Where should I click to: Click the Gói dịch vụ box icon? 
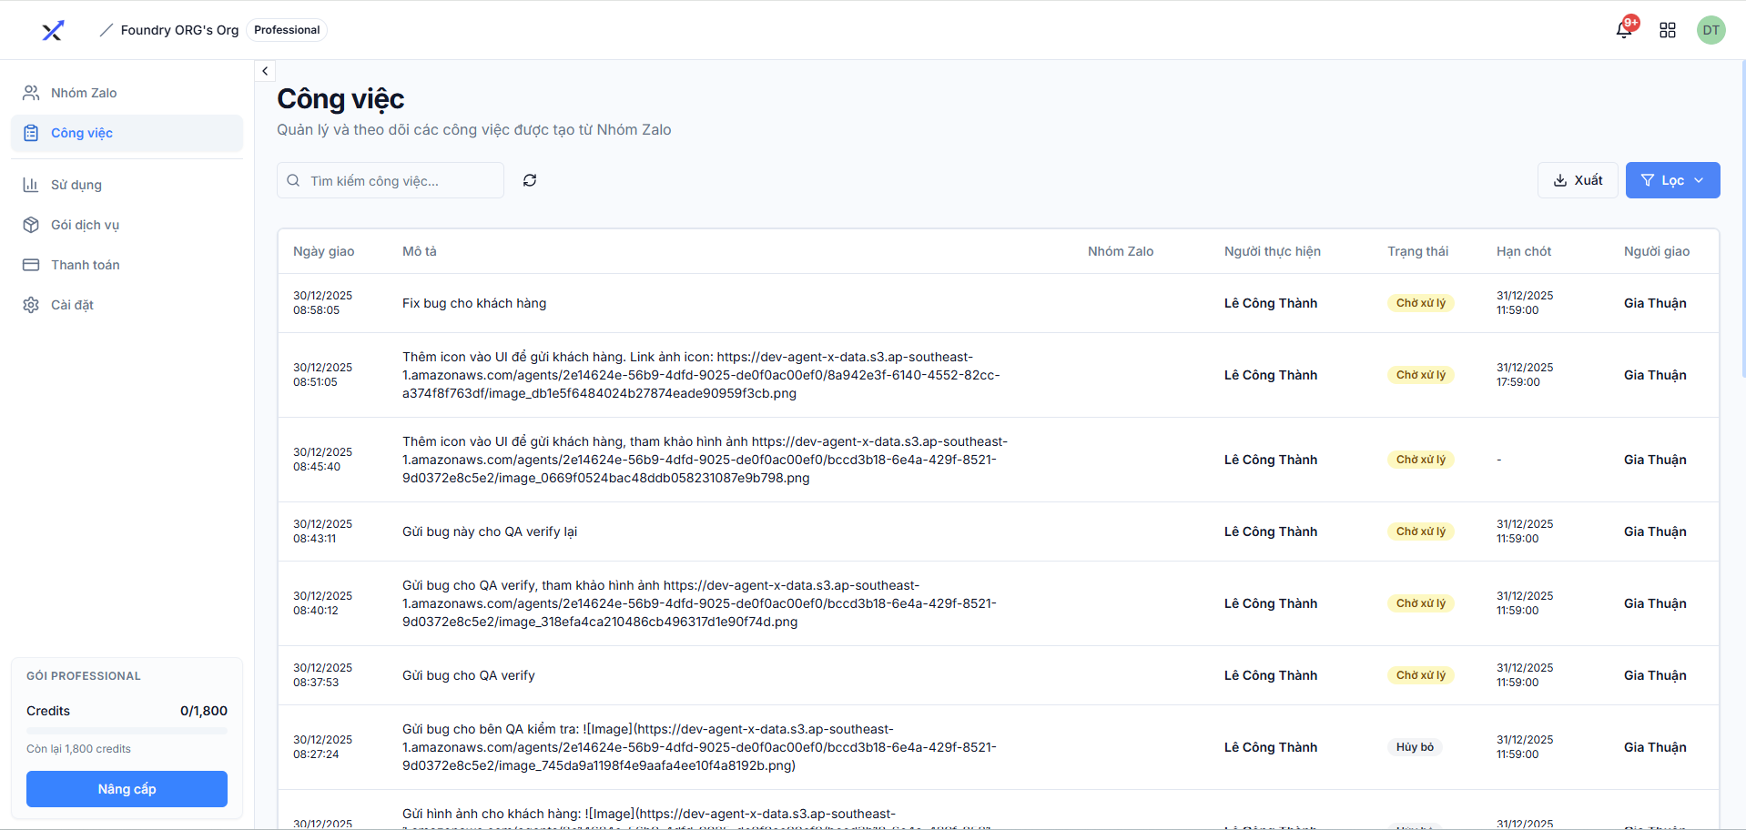click(x=31, y=225)
